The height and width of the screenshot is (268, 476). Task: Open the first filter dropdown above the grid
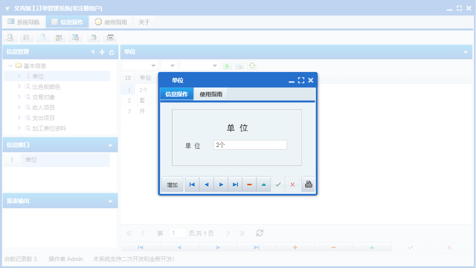[x=154, y=65]
